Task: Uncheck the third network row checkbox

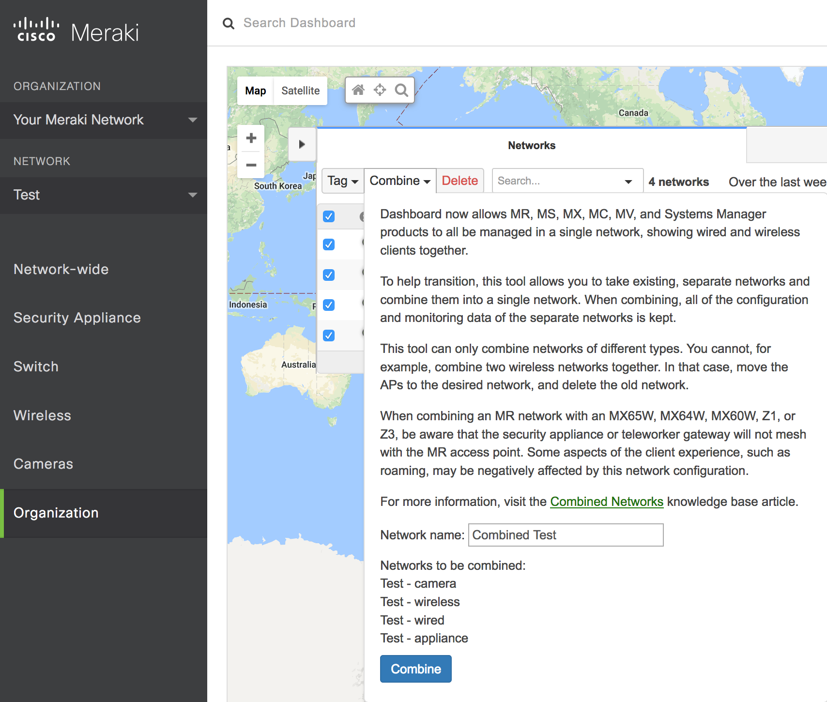Action: [329, 305]
